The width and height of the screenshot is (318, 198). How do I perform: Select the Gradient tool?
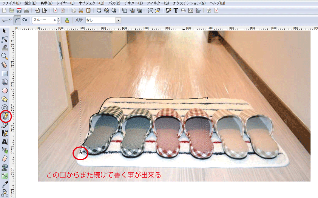click(x=5, y=176)
